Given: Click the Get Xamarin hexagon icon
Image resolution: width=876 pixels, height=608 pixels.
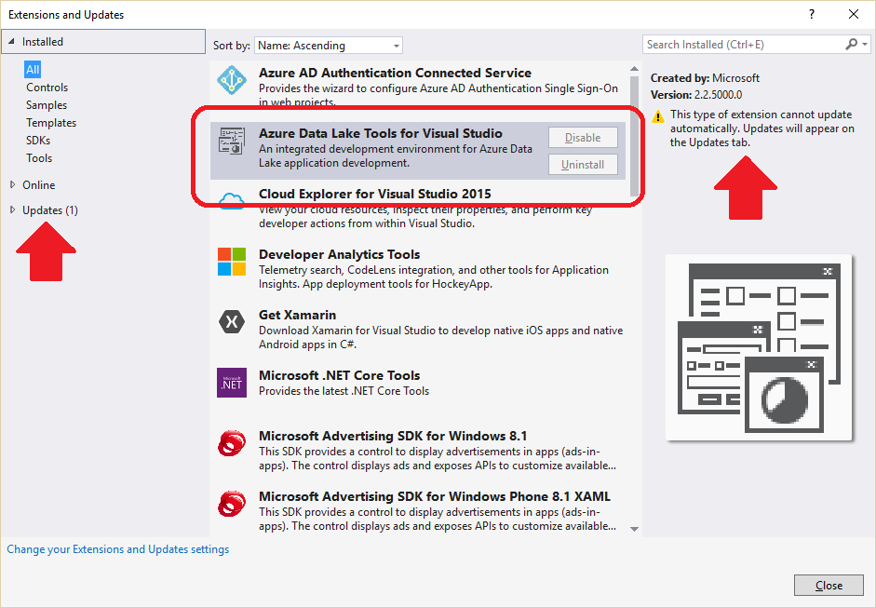Looking at the screenshot, I should tap(232, 322).
